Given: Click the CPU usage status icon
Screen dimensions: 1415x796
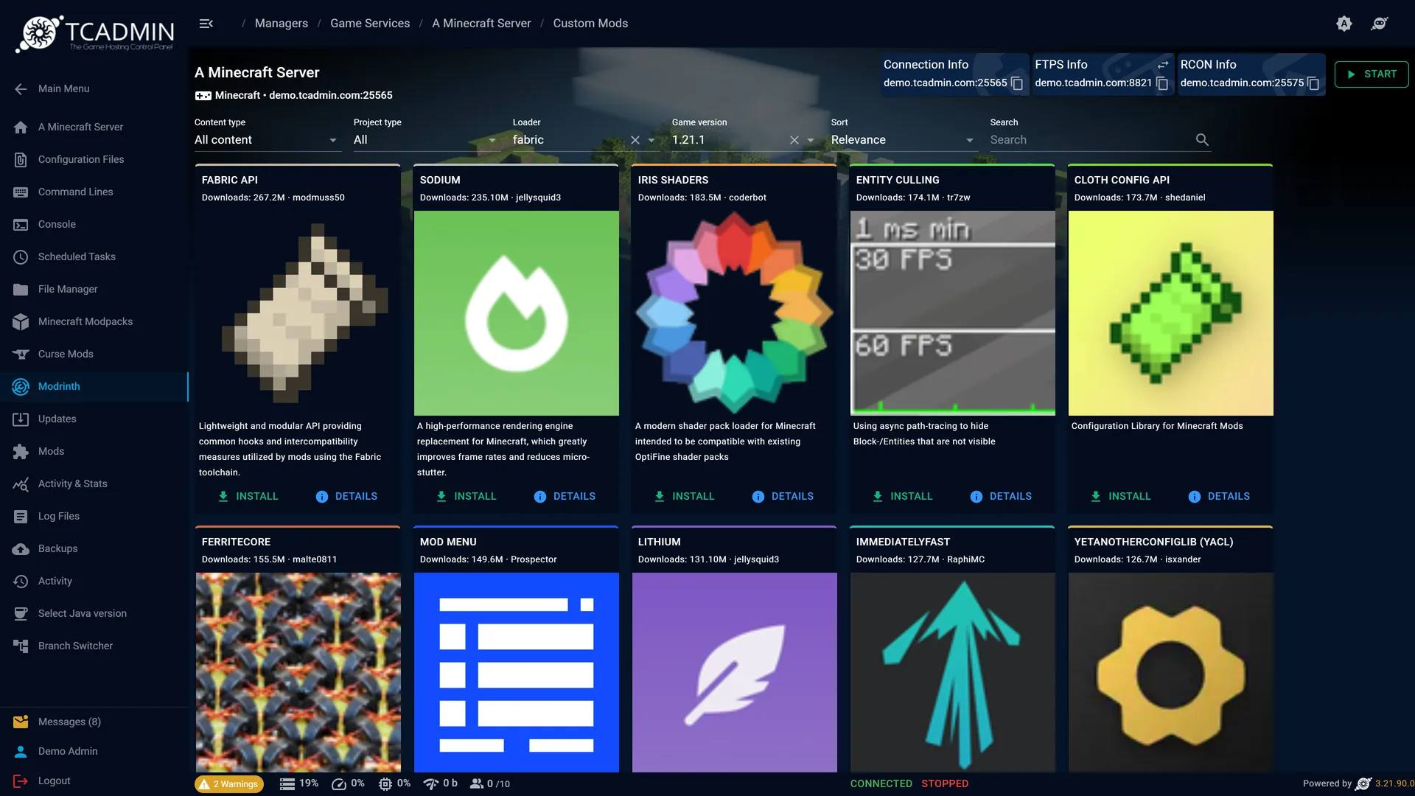Looking at the screenshot, I should coord(385,783).
